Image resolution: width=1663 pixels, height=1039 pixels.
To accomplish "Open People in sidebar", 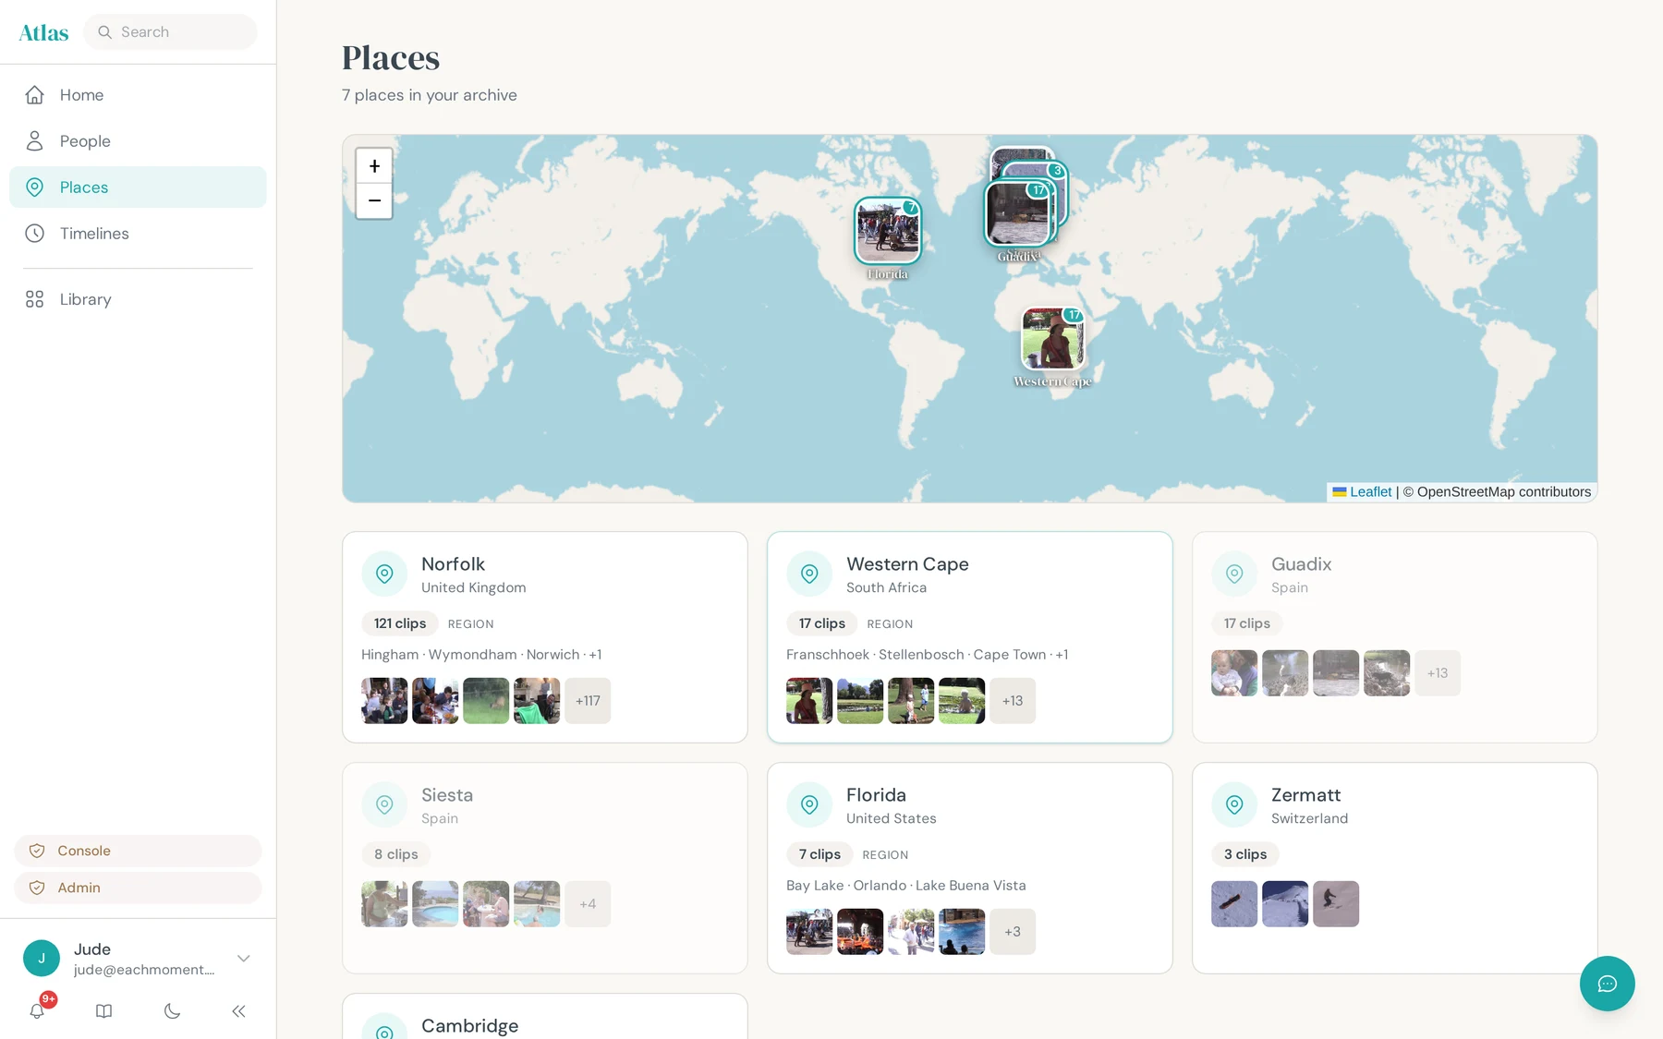I will 138,141.
